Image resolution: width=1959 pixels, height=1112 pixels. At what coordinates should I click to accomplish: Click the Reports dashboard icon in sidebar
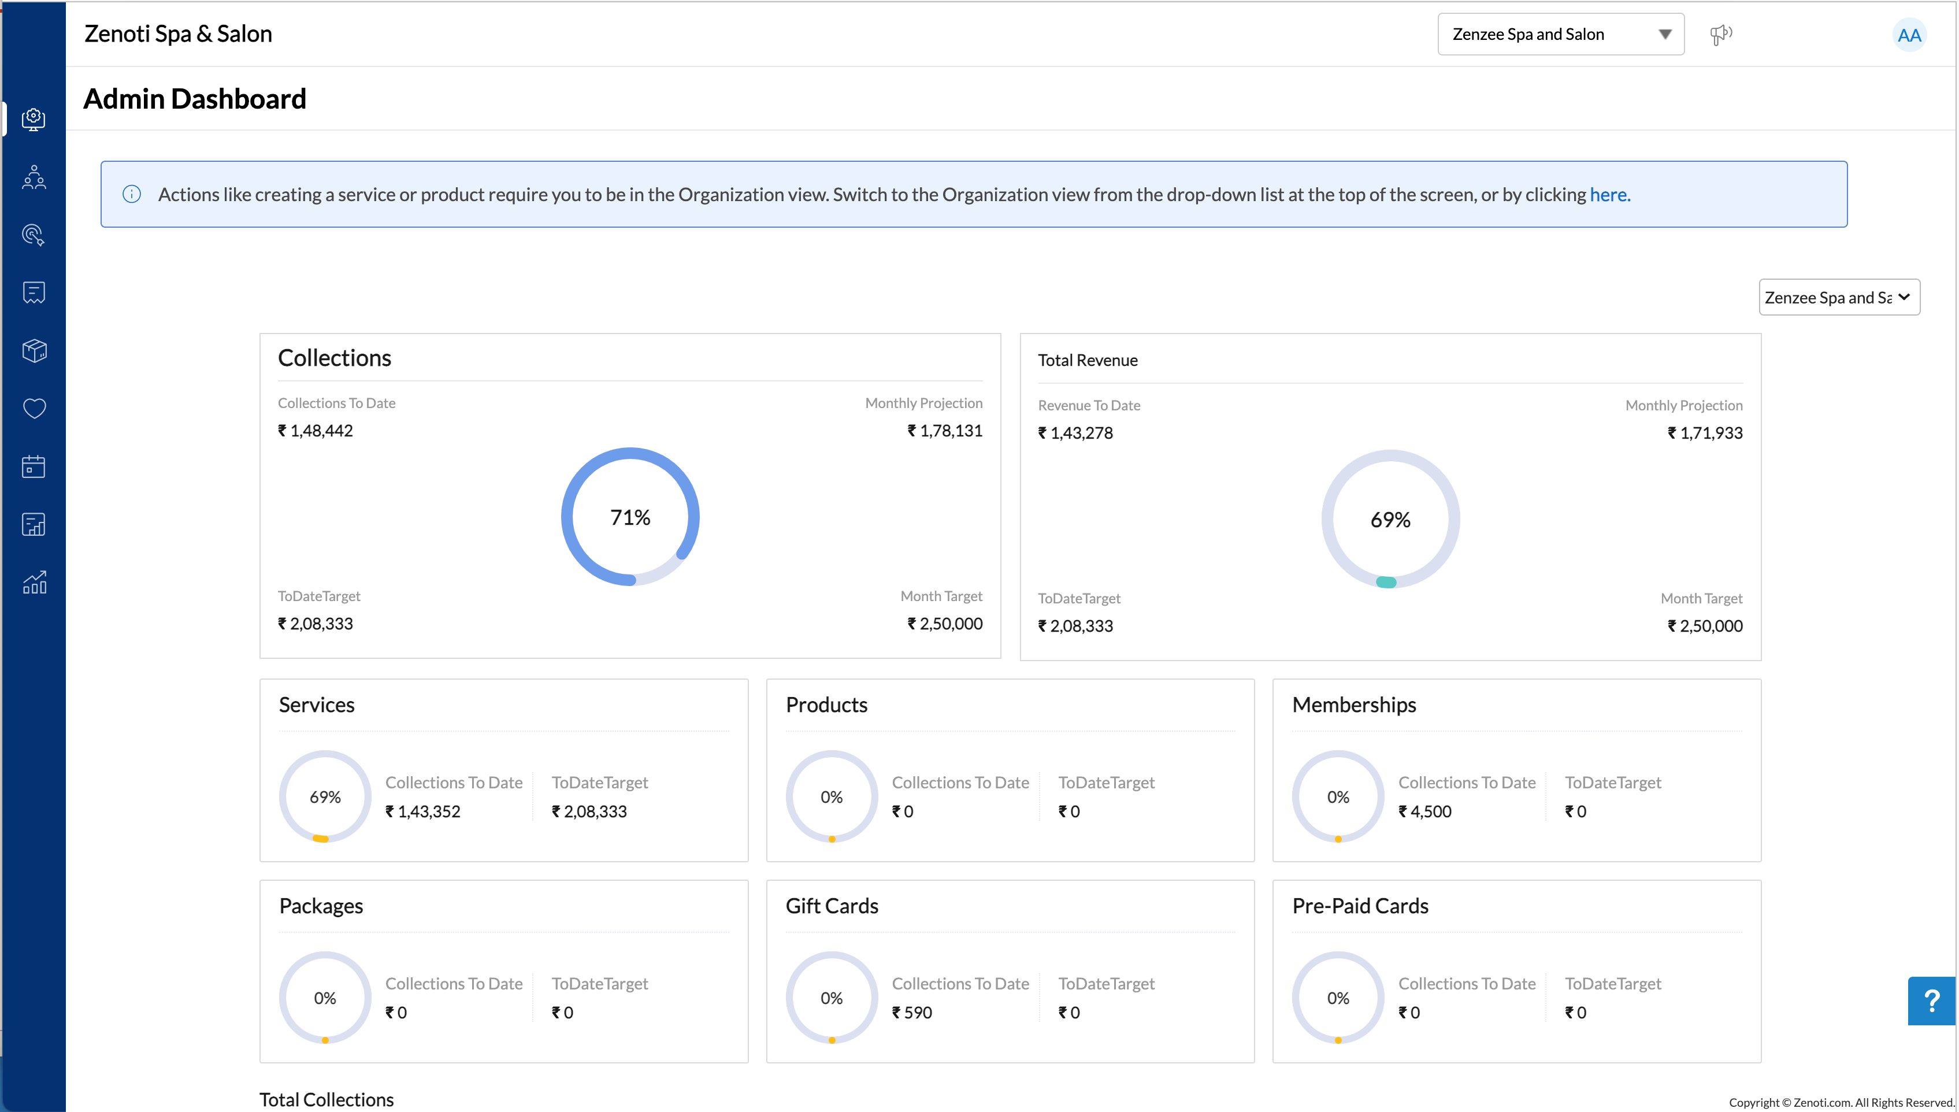point(33,525)
